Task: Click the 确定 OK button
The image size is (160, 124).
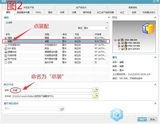Action: pyautogui.click(x=142, y=119)
